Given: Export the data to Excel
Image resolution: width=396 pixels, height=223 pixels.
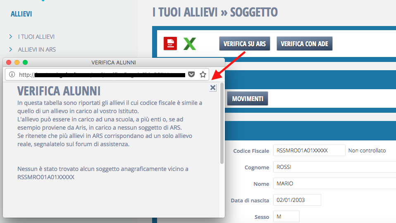Looking at the screenshot, I should click(x=190, y=43).
